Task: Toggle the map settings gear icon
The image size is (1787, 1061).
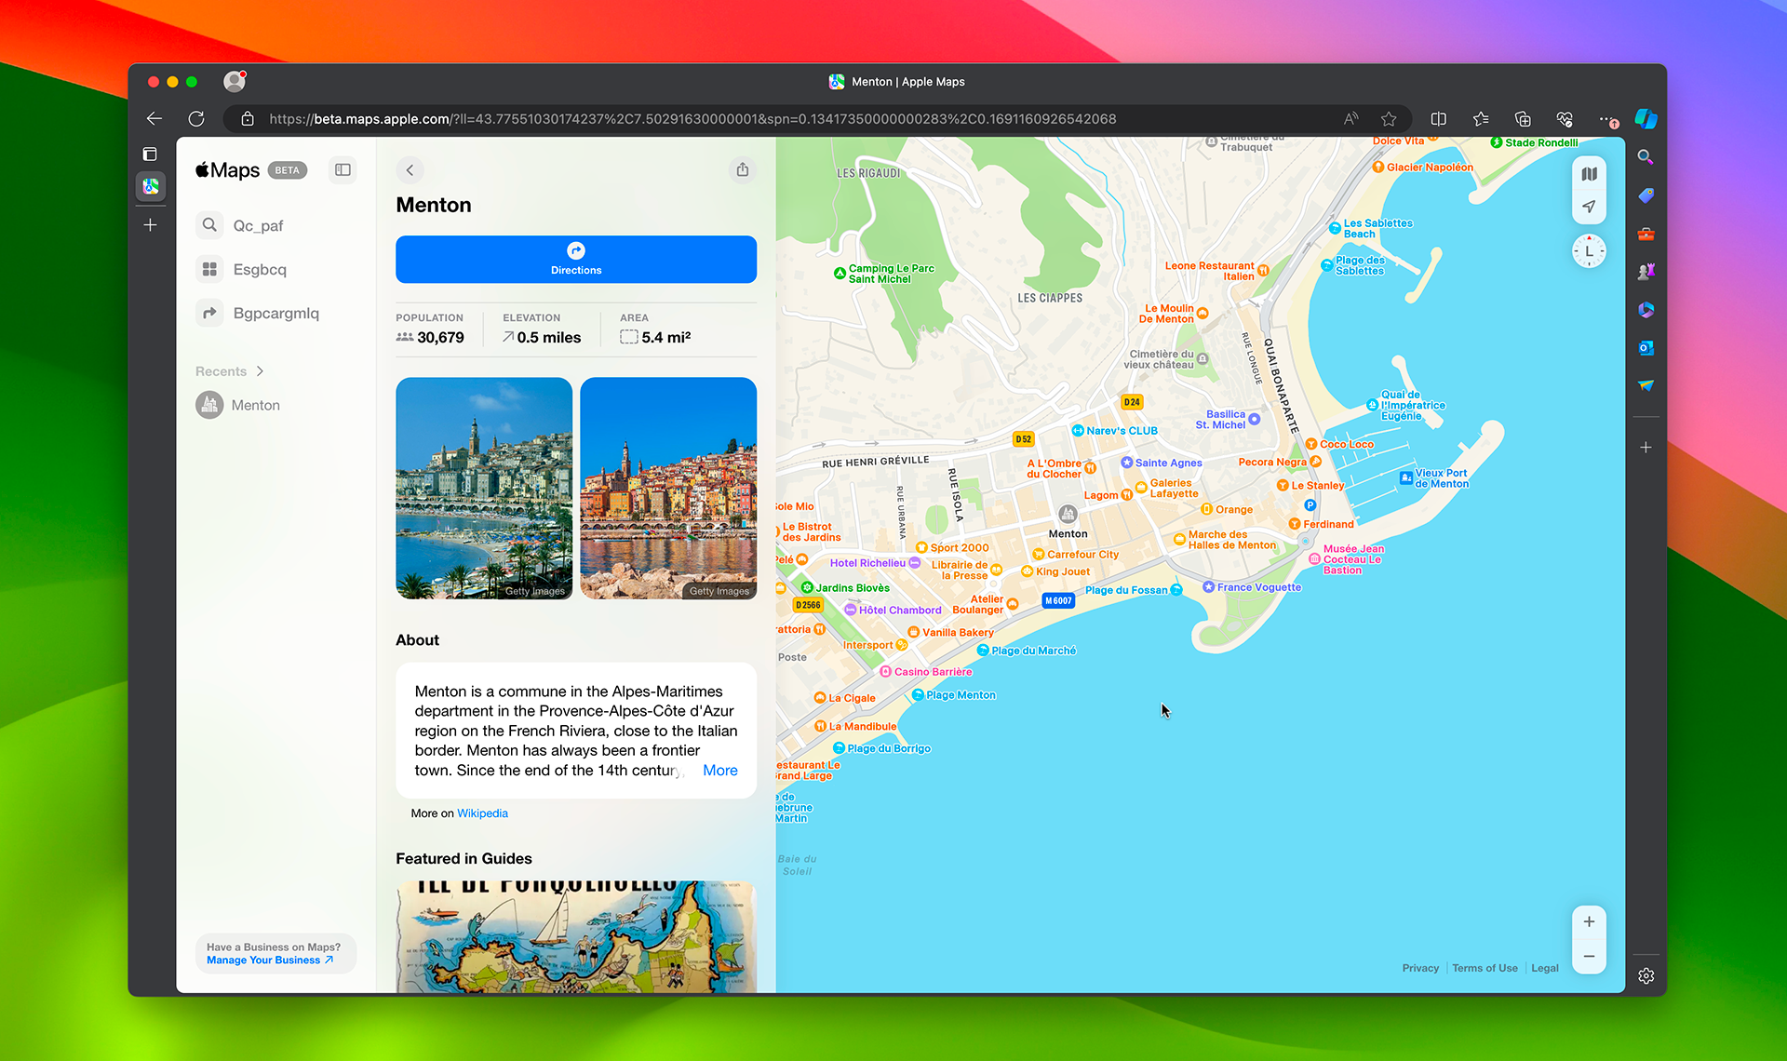Action: pyautogui.click(x=1646, y=974)
